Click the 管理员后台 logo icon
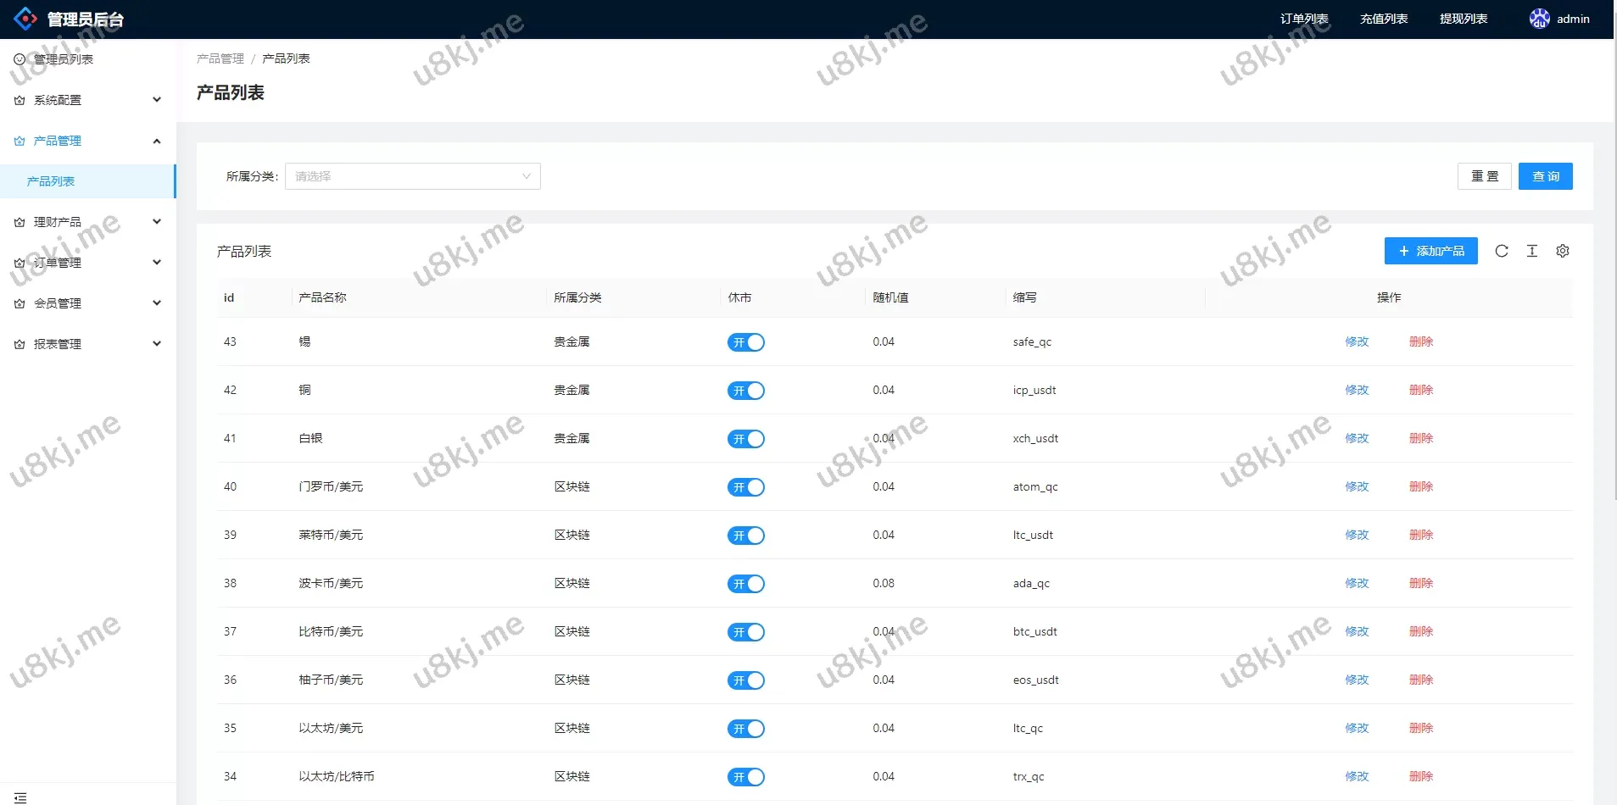This screenshot has height=805, width=1617. (x=25, y=19)
